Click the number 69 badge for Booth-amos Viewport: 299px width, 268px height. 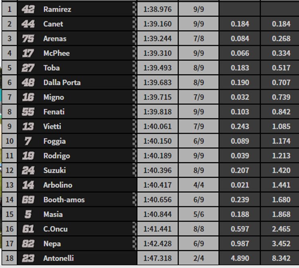[x=28, y=200]
